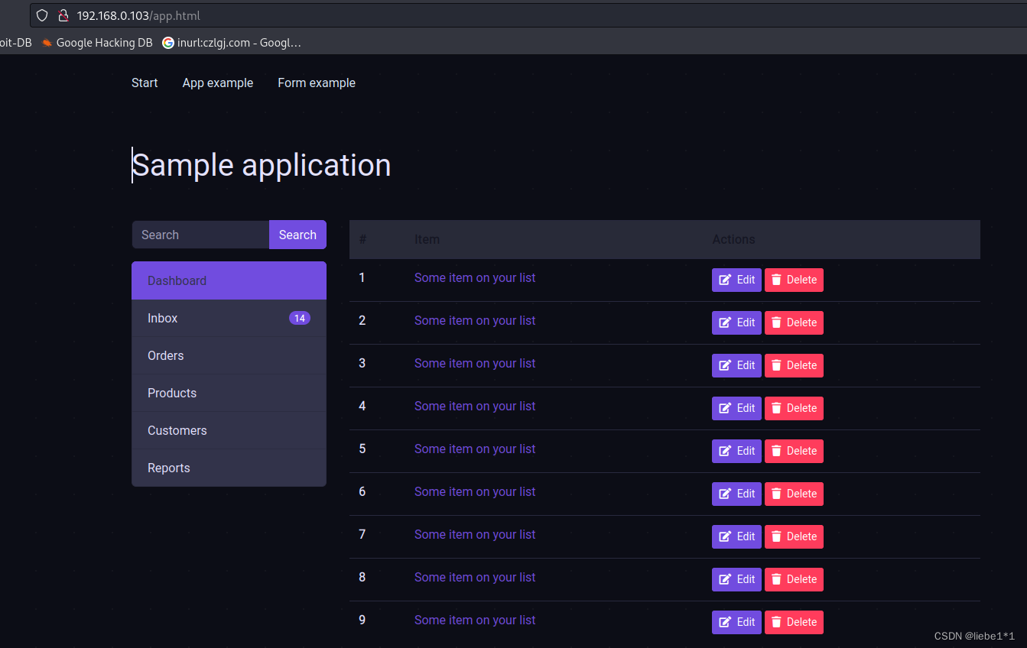Open Start navigation link
Viewport: 1027px width, 648px height.
[145, 83]
